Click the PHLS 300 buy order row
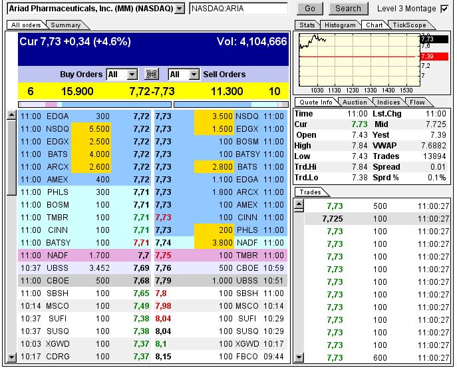 click(84, 192)
